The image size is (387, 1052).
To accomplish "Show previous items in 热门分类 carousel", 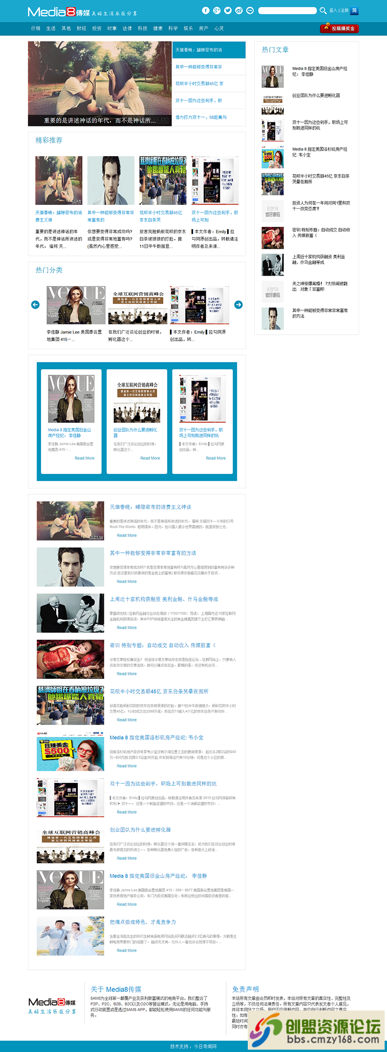I will pyautogui.click(x=35, y=305).
